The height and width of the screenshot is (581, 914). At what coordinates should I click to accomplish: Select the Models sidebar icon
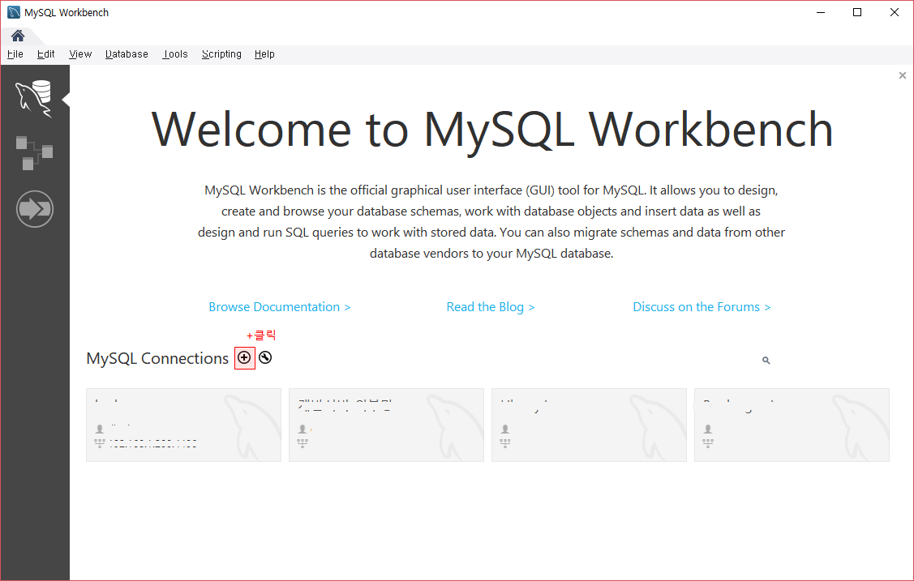click(x=34, y=153)
